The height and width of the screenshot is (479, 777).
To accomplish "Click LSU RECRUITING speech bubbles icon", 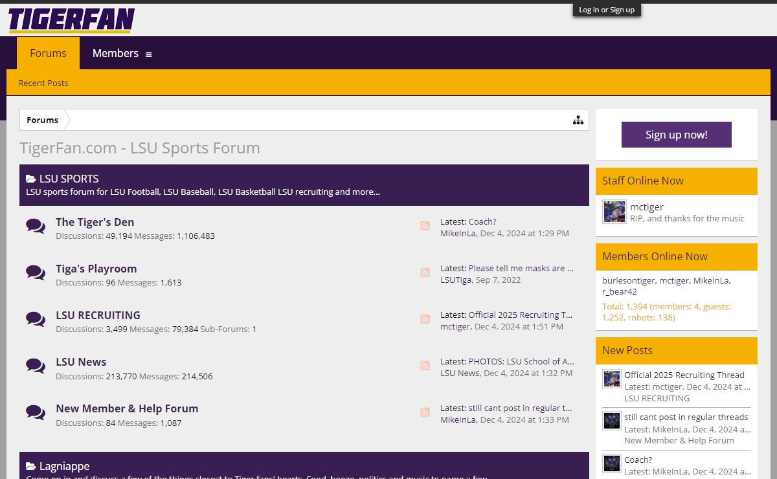I will (36, 319).
